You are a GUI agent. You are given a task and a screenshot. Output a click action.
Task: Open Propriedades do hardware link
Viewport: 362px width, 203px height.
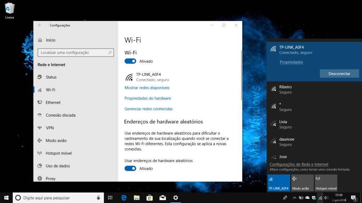[147, 98]
